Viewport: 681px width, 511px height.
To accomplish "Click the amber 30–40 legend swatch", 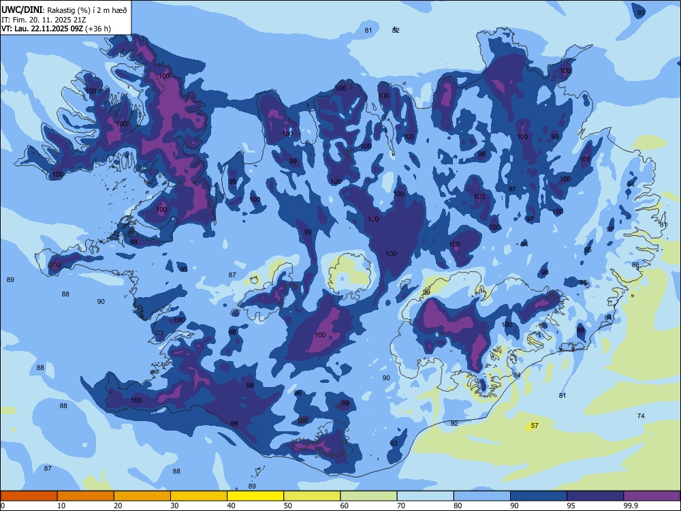I will click(x=199, y=496).
